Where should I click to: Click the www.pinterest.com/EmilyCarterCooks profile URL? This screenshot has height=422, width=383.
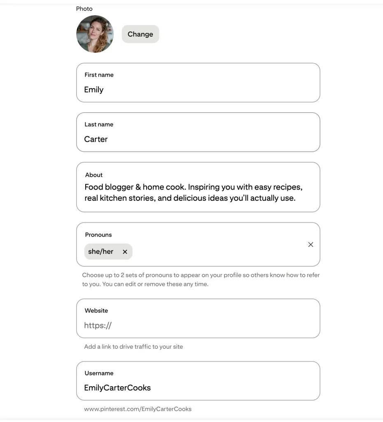(138, 409)
